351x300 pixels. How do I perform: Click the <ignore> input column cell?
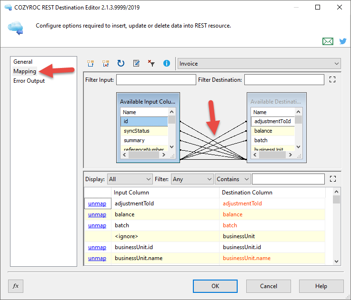click(165, 236)
